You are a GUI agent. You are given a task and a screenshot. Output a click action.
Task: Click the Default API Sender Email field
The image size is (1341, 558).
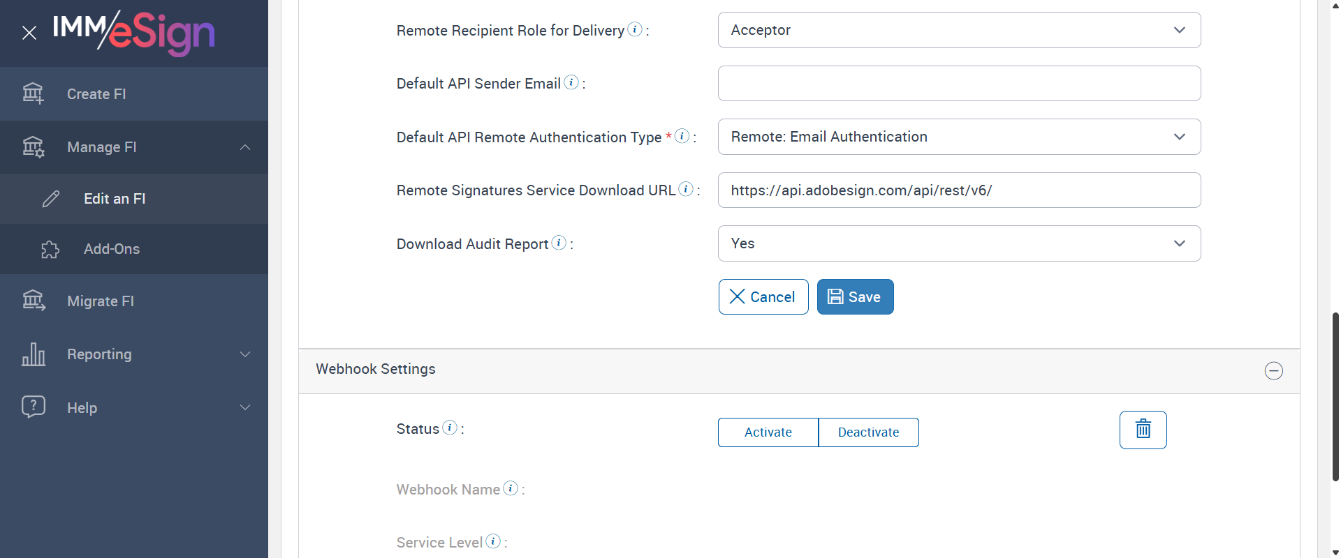click(959, 84)
